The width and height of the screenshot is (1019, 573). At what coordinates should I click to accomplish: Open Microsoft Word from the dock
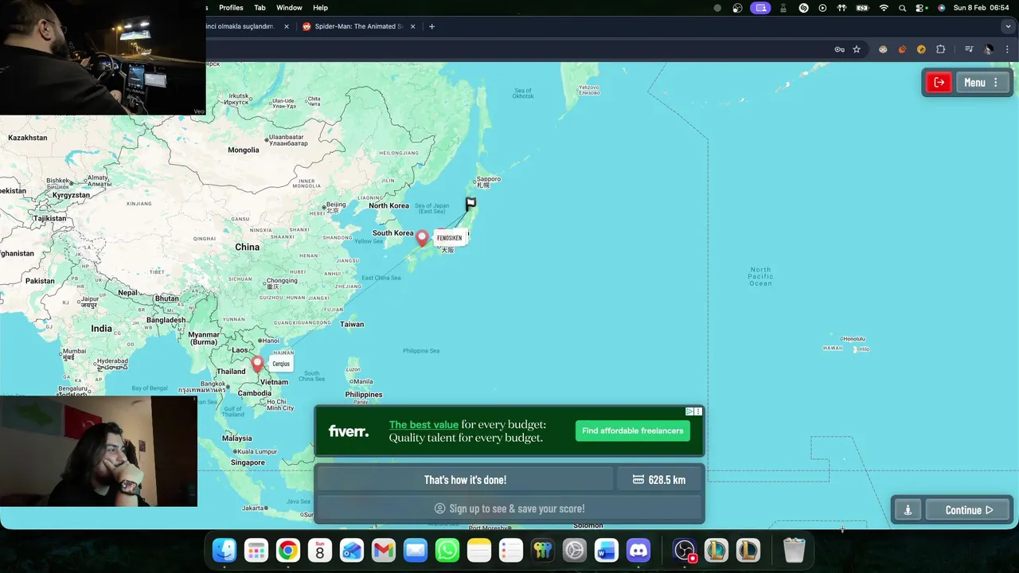point(607,550)
